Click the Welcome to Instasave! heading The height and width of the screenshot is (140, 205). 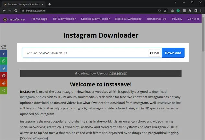[101, 84]
